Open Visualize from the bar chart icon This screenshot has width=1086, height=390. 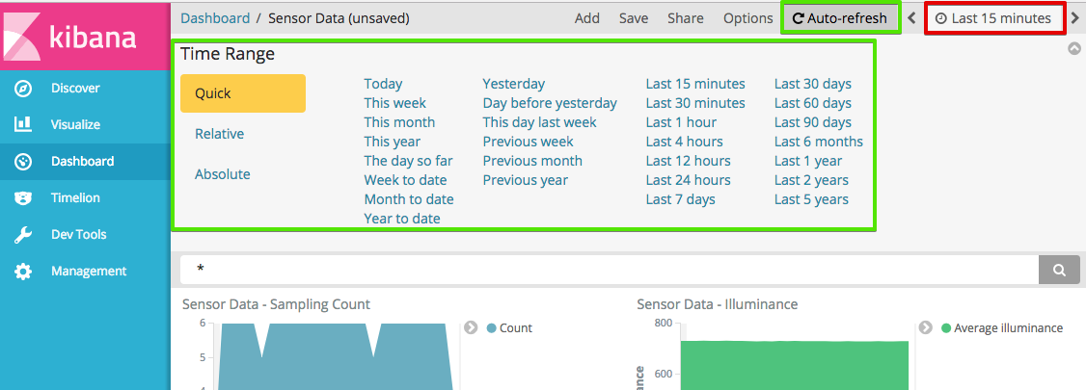pyautogui.click(x=23, y=124)
